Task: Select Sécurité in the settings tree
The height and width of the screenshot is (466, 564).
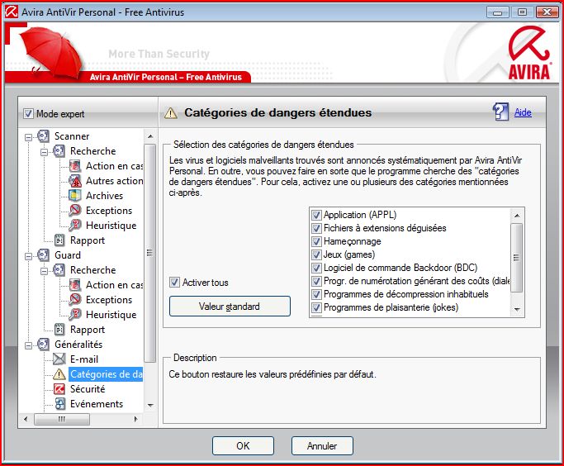Action: pyautogui.click(x=88, y=388)
